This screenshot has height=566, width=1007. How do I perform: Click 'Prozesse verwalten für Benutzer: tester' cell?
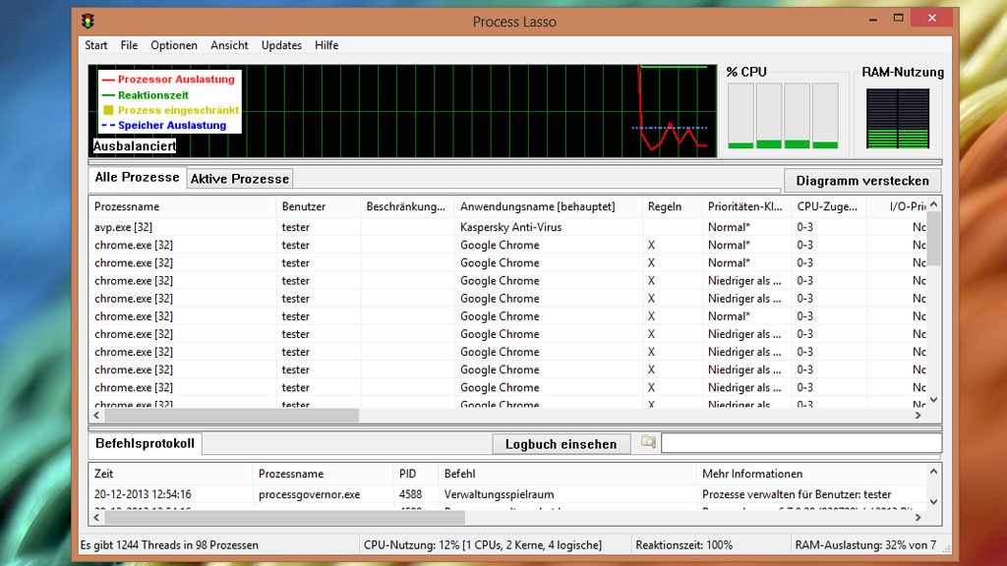click(x=797, y=494)
